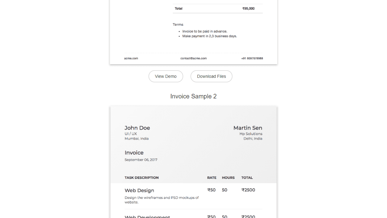
Task: Click the ₹2500 total in Web Design row
Action: 248,190
